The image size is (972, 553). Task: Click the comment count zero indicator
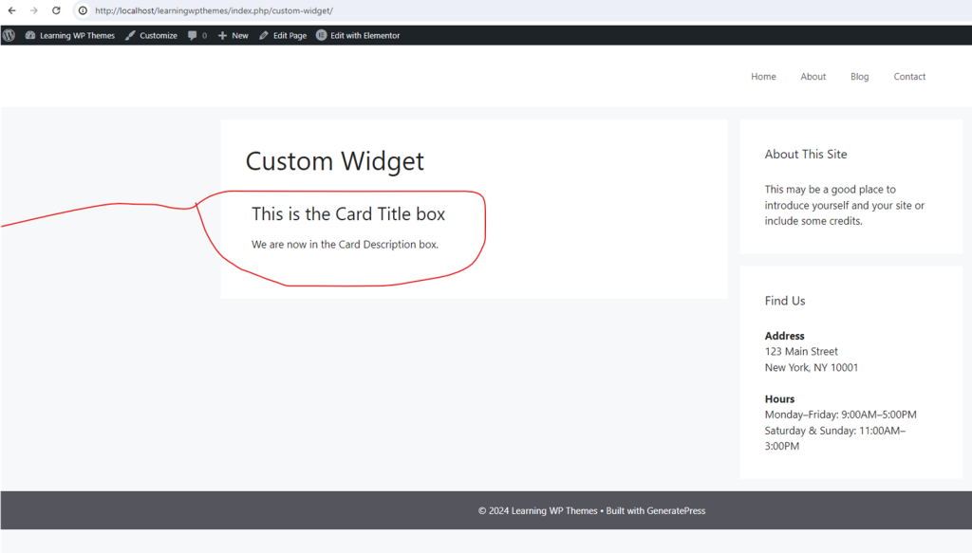pos(205,35)
